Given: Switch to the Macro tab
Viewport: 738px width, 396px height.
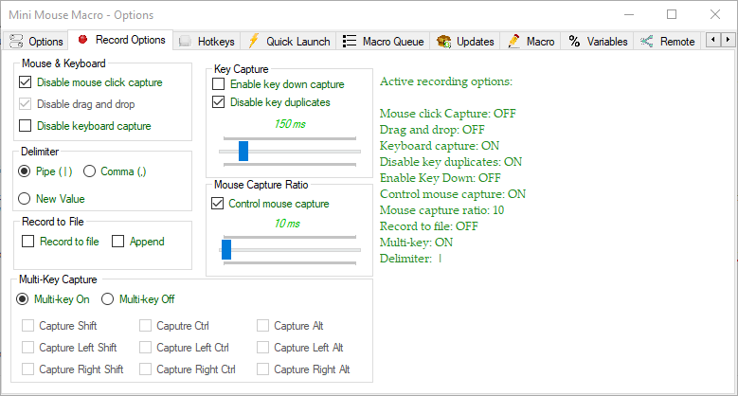Looking at the screenshot, I should (x=531, y=42).
